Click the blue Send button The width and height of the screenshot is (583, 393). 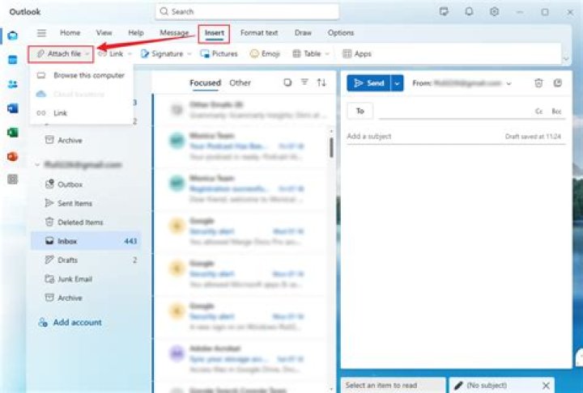(369, 83)
